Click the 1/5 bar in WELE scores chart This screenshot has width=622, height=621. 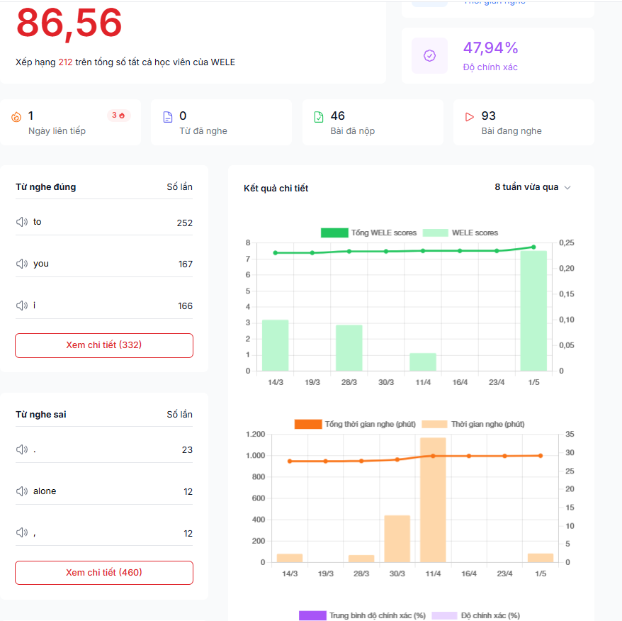click(533, 310)
